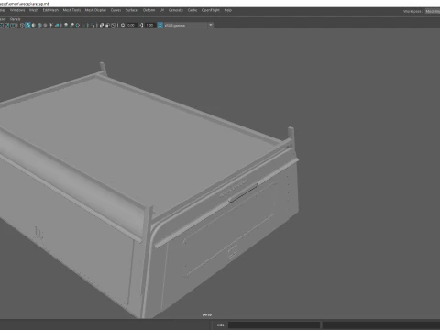The image size is (440, 330).
Task: Expand the sRGB gamma view transform dropdown
Action: point(188,25)
